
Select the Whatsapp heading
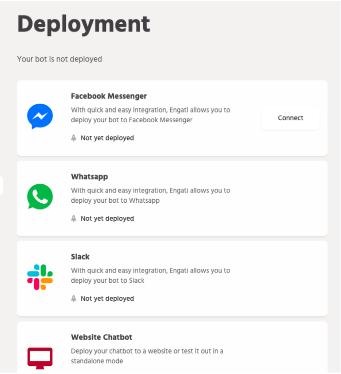click(89, 177)
